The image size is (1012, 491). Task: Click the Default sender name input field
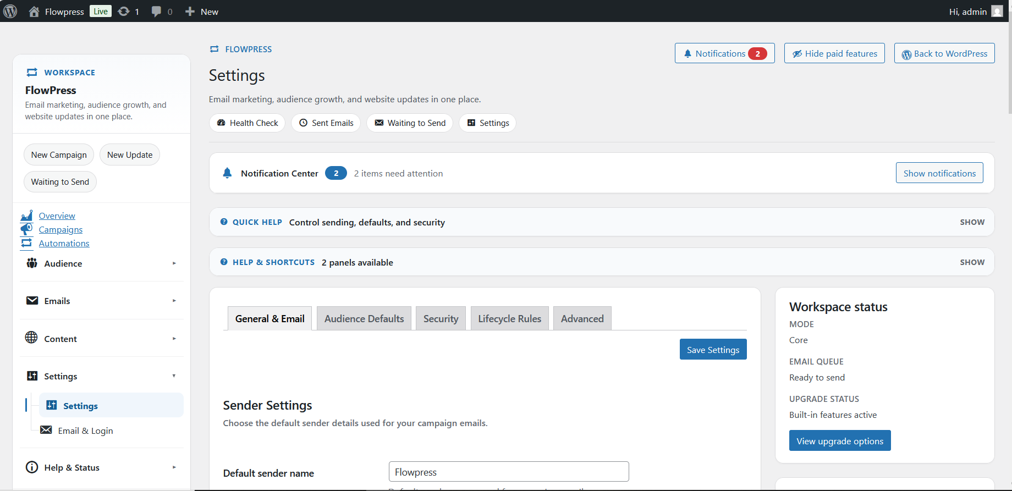pos(509,472)
